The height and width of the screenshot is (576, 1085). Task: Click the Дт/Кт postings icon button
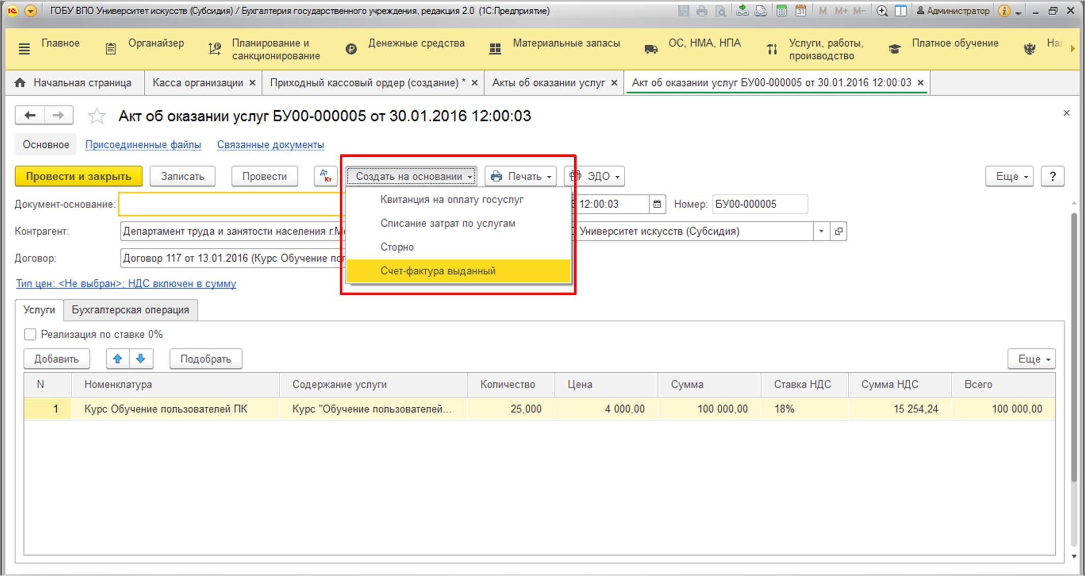tap(326, 176)
